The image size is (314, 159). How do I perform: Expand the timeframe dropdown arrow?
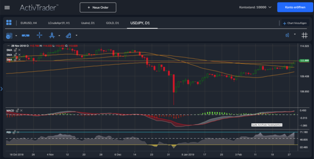point(16,36)
